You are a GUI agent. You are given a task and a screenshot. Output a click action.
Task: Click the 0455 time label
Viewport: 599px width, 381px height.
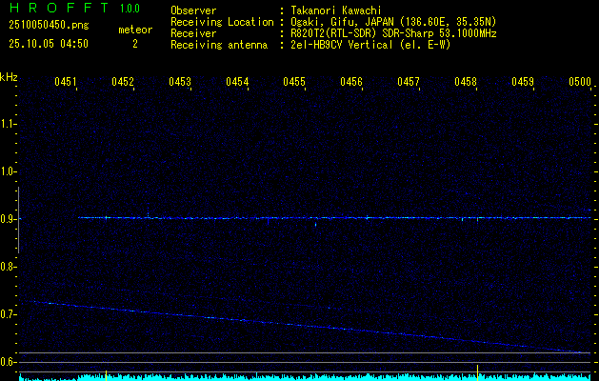[x=294, y=83]
